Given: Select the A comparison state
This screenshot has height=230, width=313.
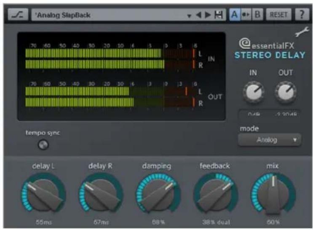Looking at the screenshot, I should click(235, 14).
